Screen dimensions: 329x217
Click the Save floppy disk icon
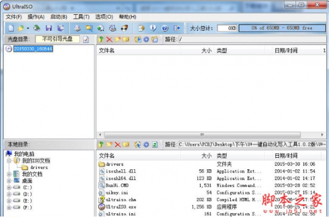click(x=49, y=28)
